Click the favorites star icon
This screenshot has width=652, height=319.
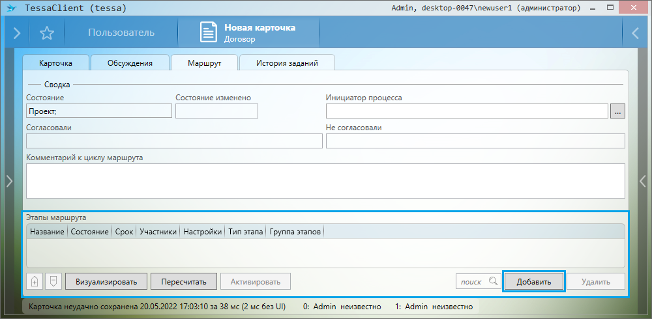pyautogui.click(x=46, y=33)
